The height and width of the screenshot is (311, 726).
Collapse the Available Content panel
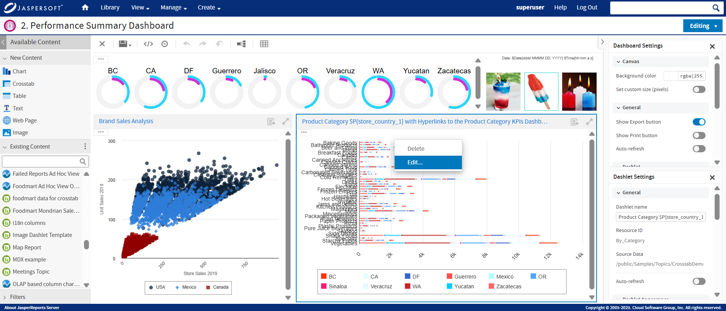pyautogui.click(x=3, y=42)
